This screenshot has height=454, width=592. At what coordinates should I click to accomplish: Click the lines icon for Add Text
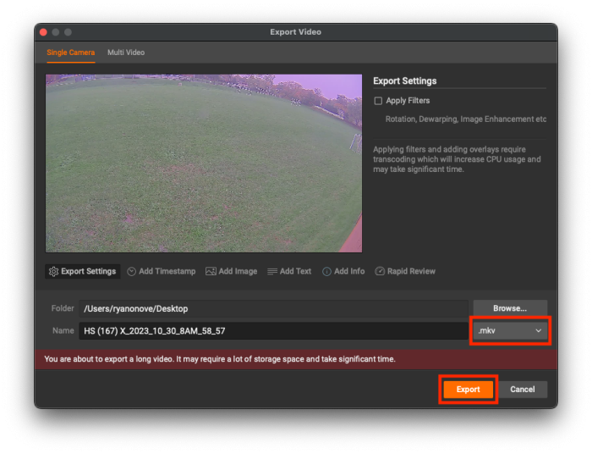pyautogui.click(x=272, y=272)
